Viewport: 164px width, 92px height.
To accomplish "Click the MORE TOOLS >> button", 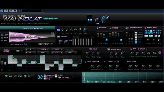I will point(50,19).
